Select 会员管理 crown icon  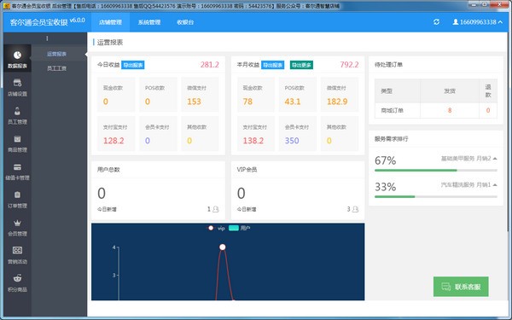pos(17,223)
